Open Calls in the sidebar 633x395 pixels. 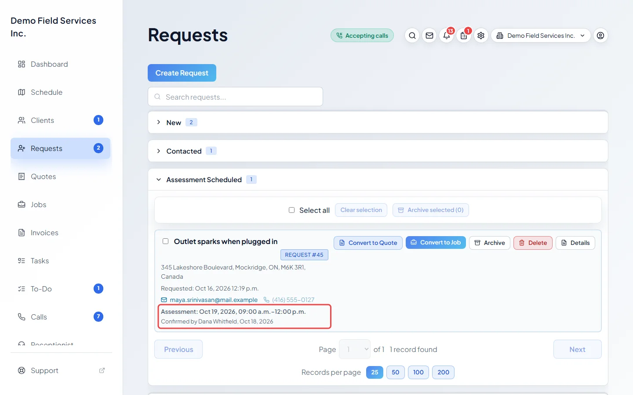[x=60, y=317]
